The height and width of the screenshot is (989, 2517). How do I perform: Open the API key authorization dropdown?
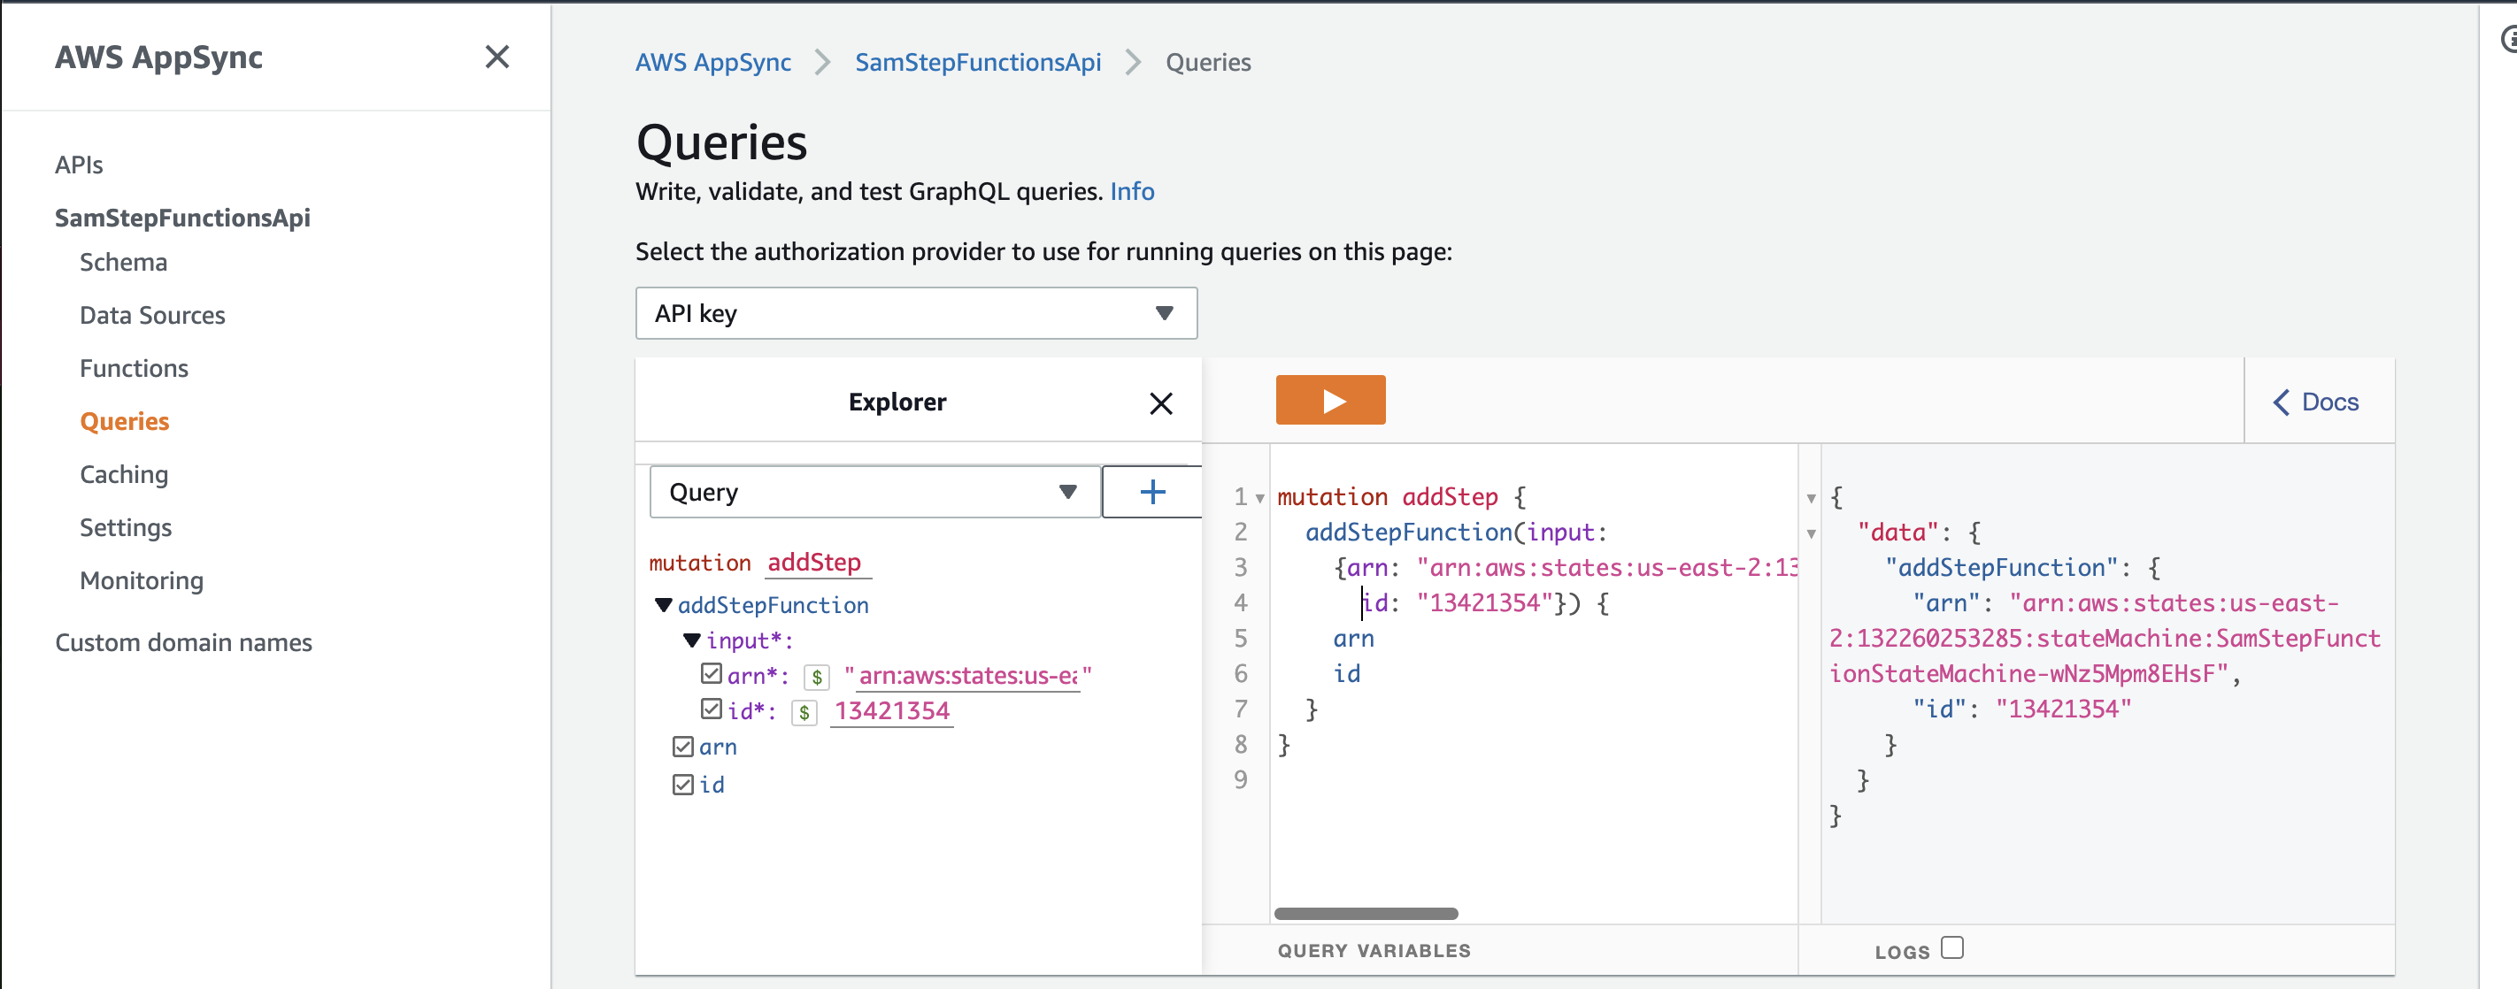(915, 313)
